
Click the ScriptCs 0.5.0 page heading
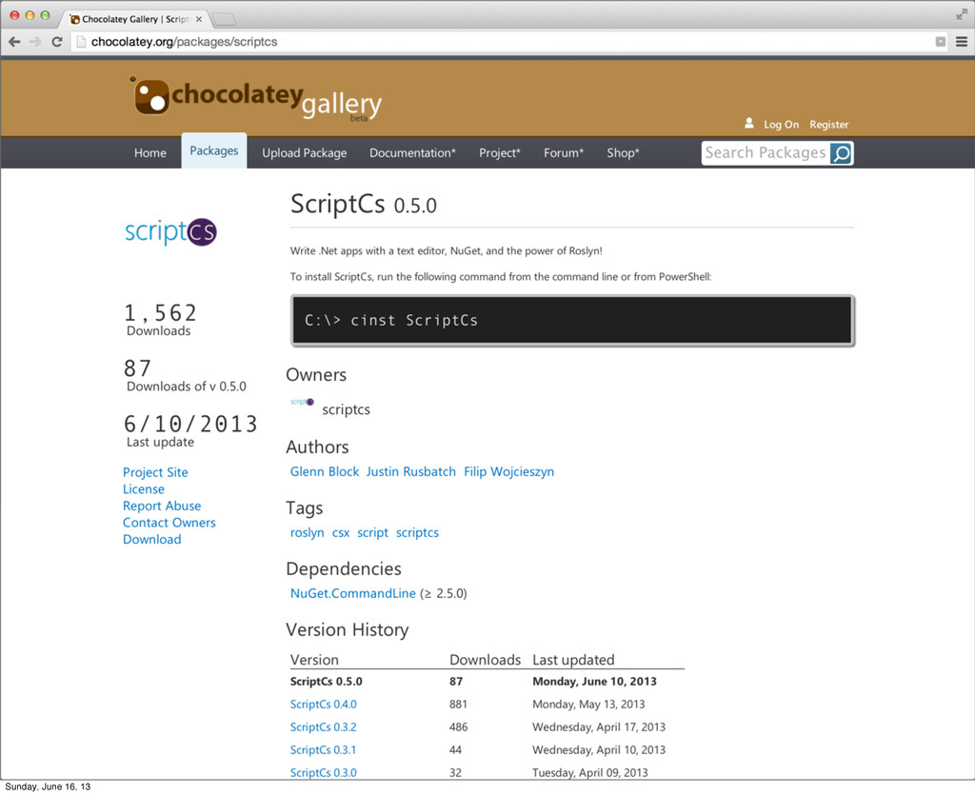click(364, 205)
